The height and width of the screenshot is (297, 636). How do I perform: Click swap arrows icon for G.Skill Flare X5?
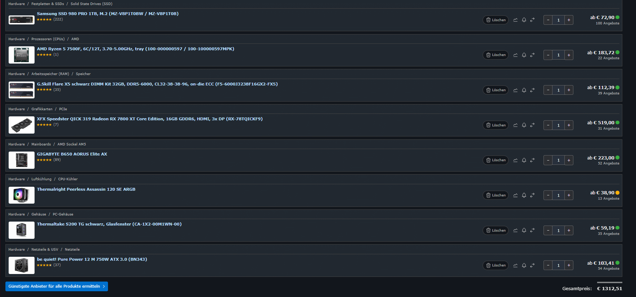click(x=532, y=90)
